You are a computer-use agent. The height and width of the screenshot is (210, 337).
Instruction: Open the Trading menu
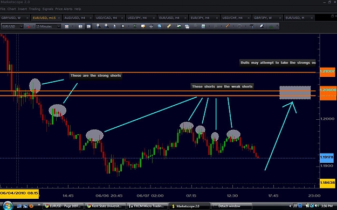[x=35, y=9]
